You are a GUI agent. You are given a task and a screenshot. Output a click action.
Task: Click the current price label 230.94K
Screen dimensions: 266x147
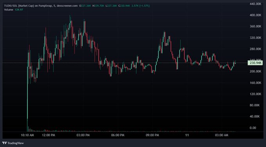pyautogui.click(x=255, y=63)
